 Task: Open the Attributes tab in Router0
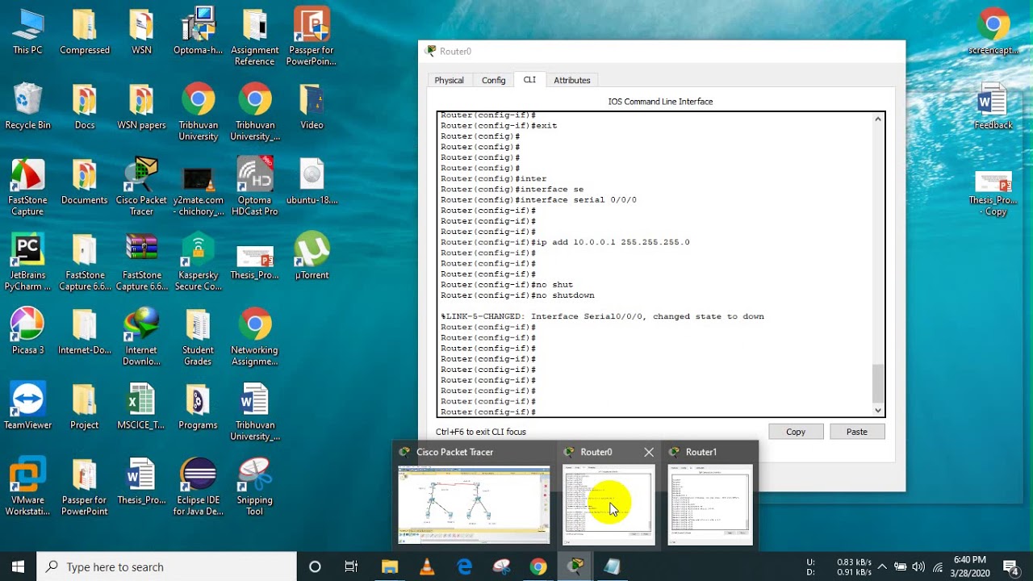[x=571, y=80]
